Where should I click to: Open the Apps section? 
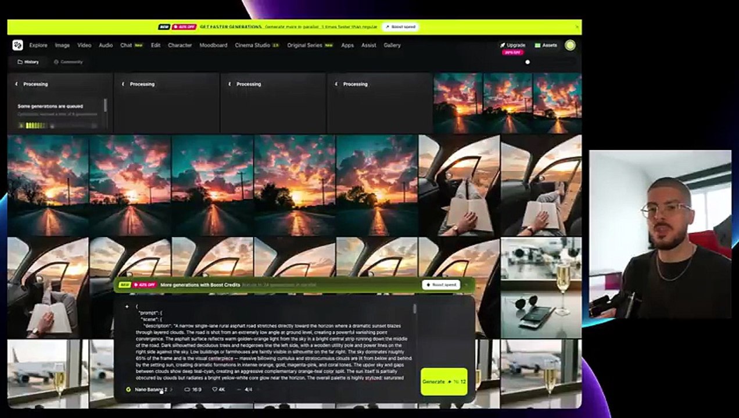click(x=347, y=45)
